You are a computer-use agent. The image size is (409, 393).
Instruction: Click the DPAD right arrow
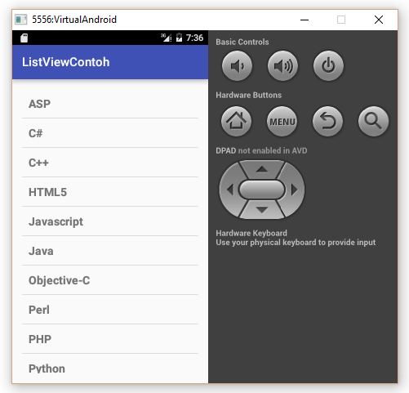pos(294,190)
